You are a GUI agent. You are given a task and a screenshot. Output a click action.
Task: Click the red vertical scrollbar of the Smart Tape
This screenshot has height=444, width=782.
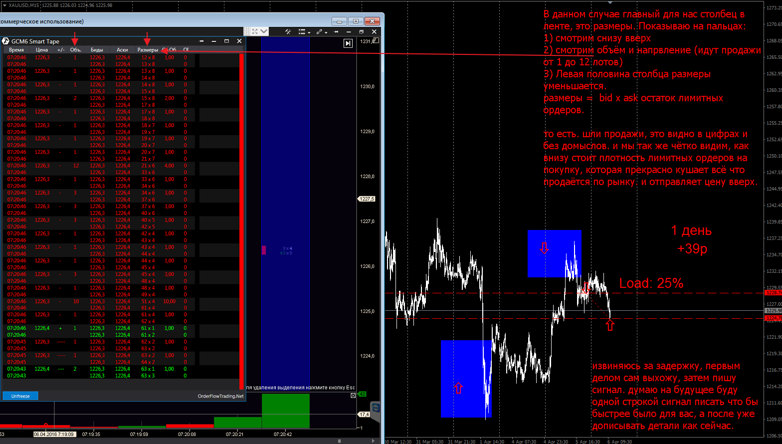tap(242, 221)
